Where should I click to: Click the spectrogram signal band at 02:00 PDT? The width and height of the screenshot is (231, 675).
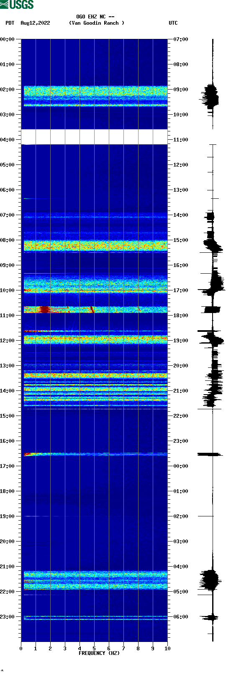point(95,91)
